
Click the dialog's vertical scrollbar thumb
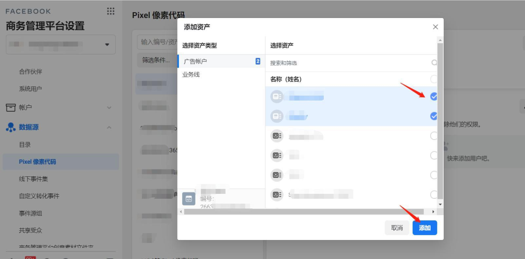[x=440, y=121]
